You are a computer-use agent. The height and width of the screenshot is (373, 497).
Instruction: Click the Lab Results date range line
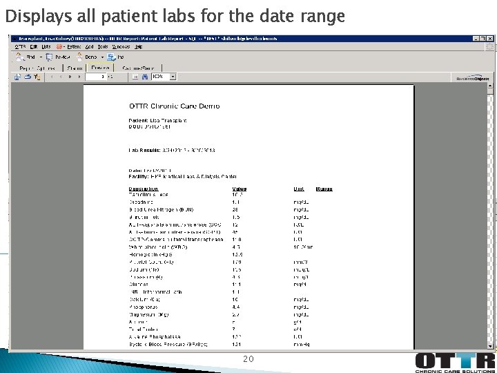172,151
